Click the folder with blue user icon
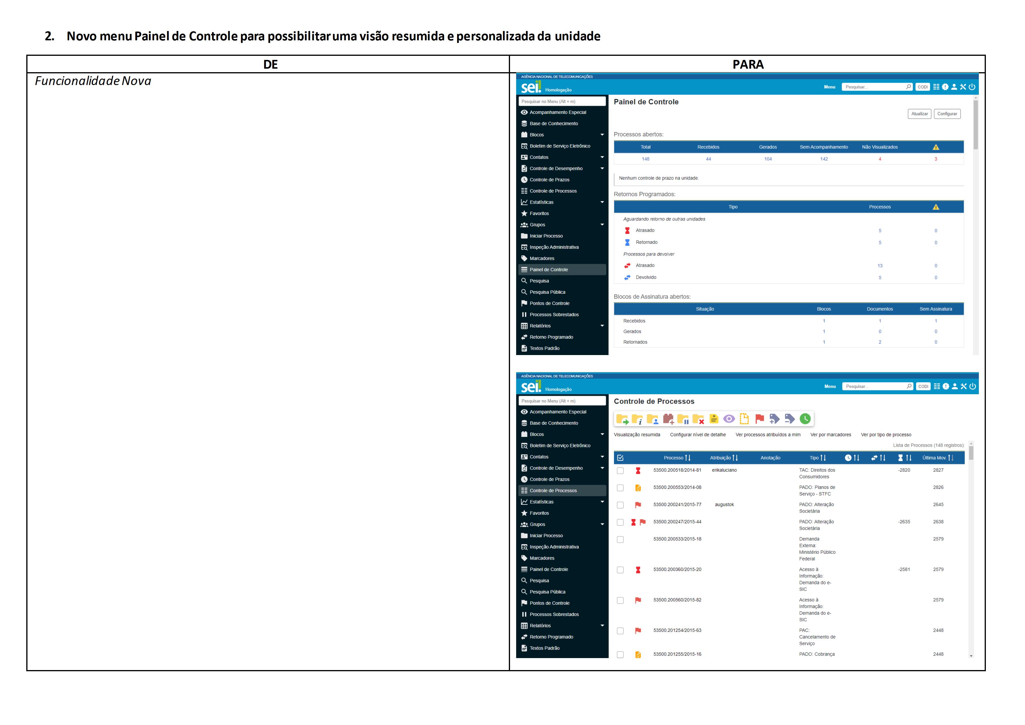 [x=653, y=419]
